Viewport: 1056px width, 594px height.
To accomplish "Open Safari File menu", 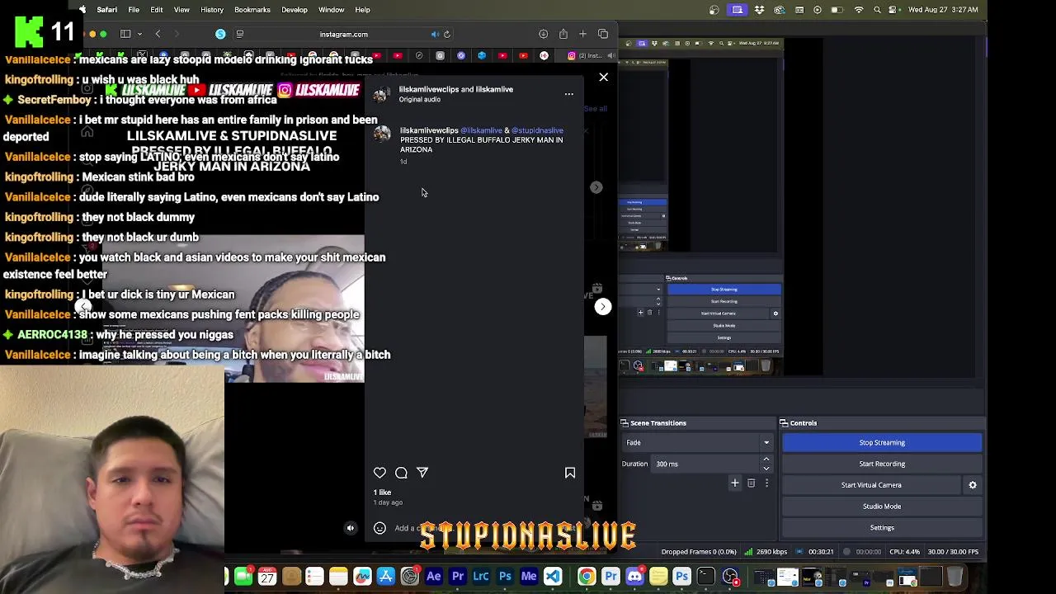I will click(134, 10).
